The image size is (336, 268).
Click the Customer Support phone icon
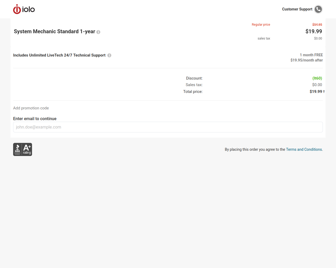pos(318,9)
